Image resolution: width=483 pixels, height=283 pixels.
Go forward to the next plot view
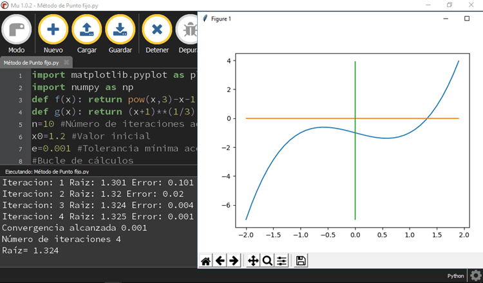(x=234, y=260)
